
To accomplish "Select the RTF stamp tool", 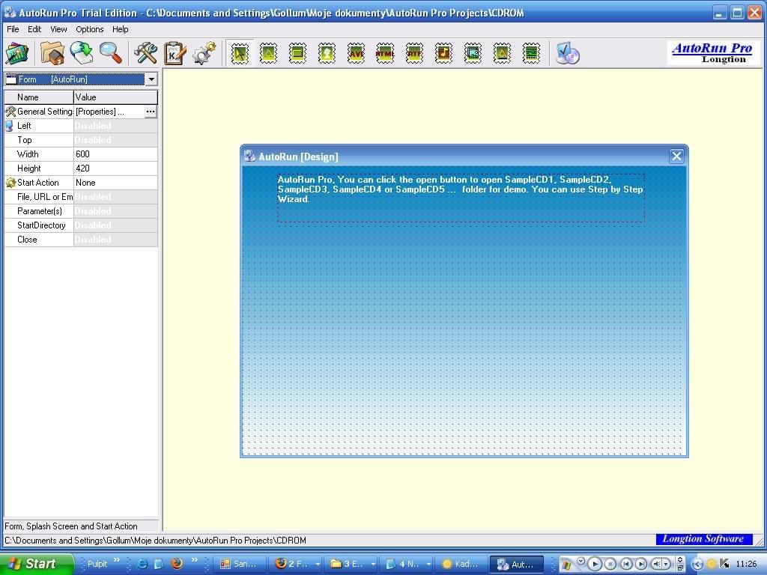I will pos(414,53).
